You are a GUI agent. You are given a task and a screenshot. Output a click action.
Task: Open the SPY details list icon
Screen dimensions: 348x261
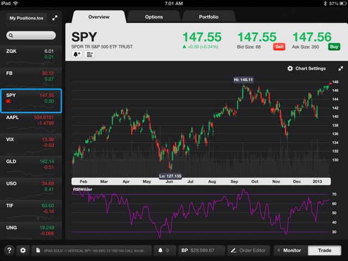click(x=89, y=54)
